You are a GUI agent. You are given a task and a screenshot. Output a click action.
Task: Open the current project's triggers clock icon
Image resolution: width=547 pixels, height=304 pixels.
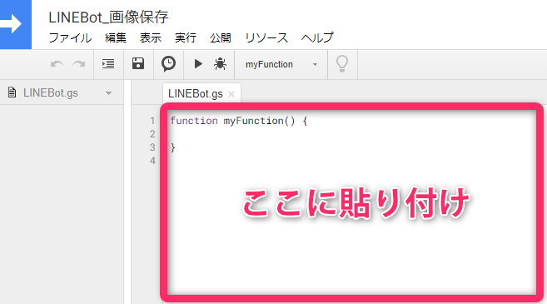tap(168, 64)
